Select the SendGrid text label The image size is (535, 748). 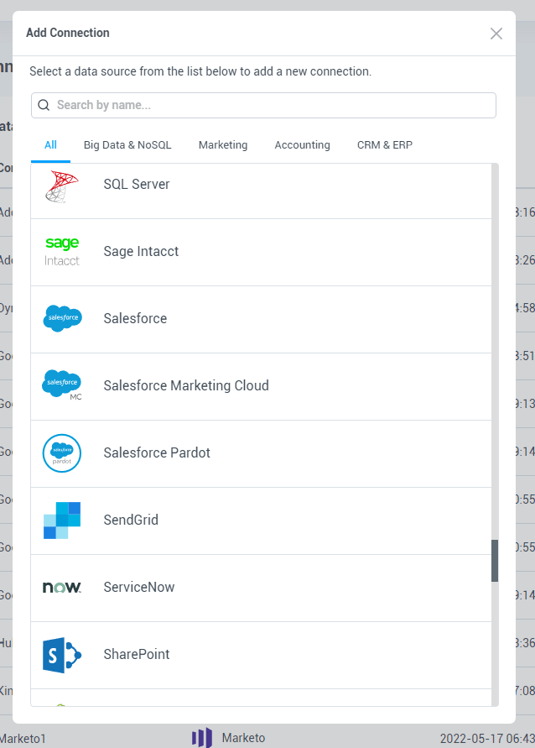[x=131, y=520]
